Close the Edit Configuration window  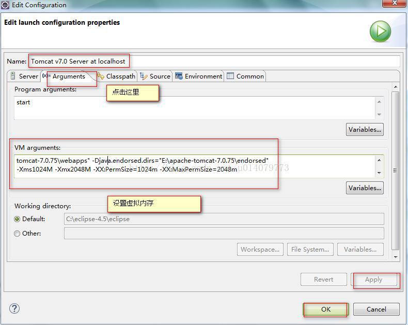394,3
